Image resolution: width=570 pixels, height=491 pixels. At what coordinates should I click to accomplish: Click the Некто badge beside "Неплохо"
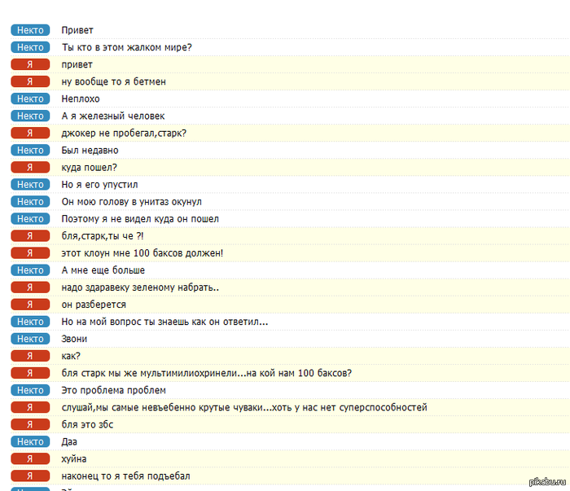click(30, 99)
